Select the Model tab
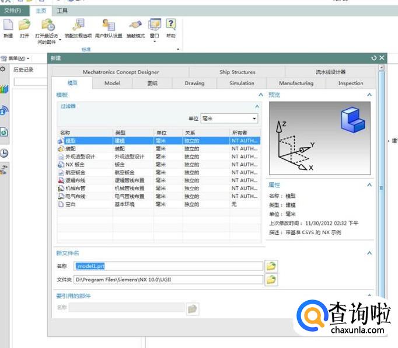Image resolution: width=398 pixels, height=348 pixels. (x=112, y=83)
